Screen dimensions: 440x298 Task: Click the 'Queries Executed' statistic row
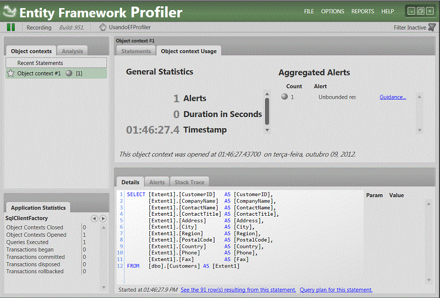pos(46,242)
